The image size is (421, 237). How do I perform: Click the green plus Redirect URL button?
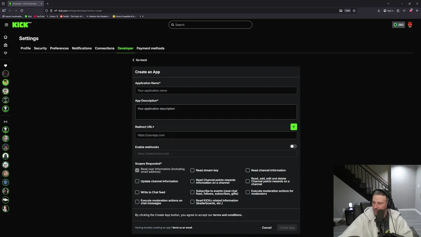tap(294, 127)
